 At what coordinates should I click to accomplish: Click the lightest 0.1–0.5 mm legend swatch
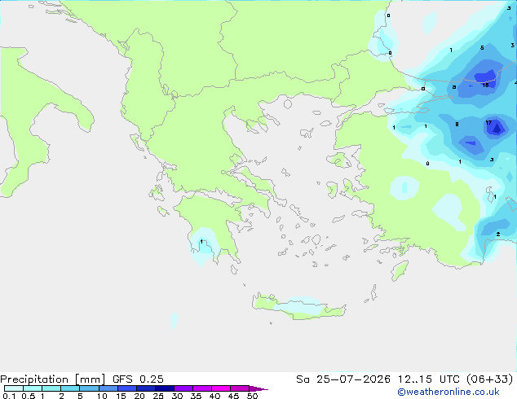click(14, 388)
